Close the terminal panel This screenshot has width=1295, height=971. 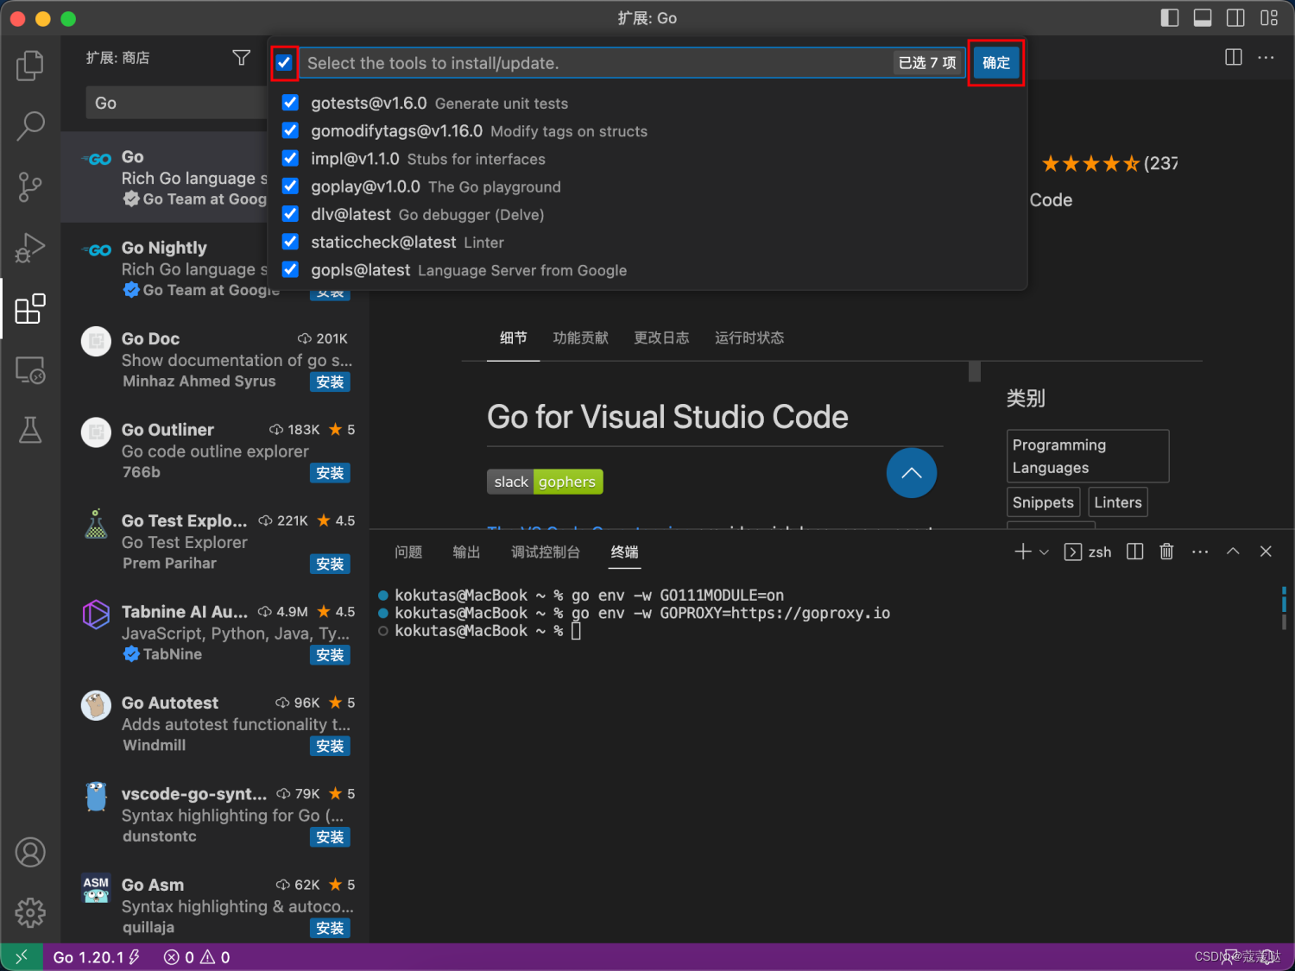tap(1266, 552)
